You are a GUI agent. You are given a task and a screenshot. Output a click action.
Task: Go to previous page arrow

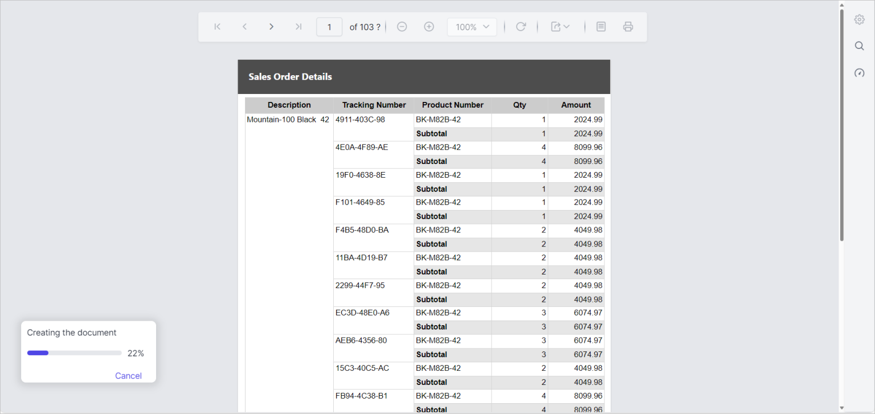pos(244,27)
